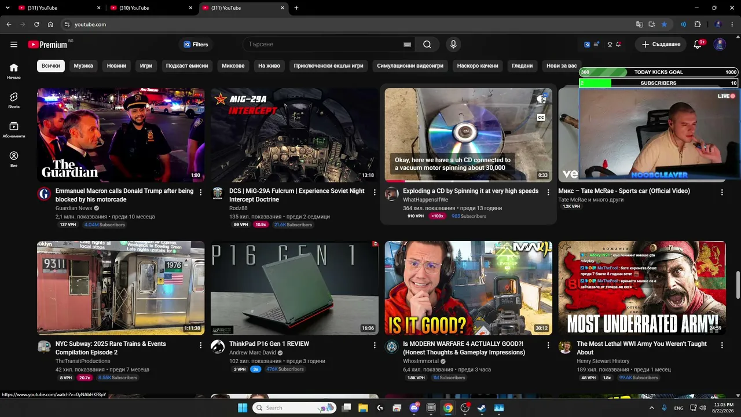Open options menu for NYC Subway video

[x=201, y=345]
